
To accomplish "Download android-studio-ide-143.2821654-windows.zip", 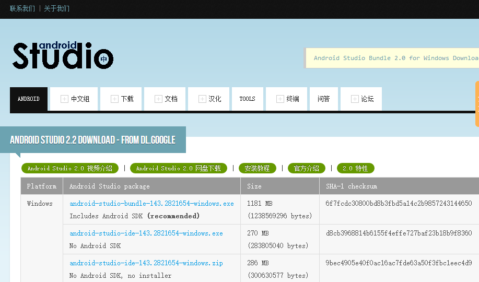I will point(146,263).
